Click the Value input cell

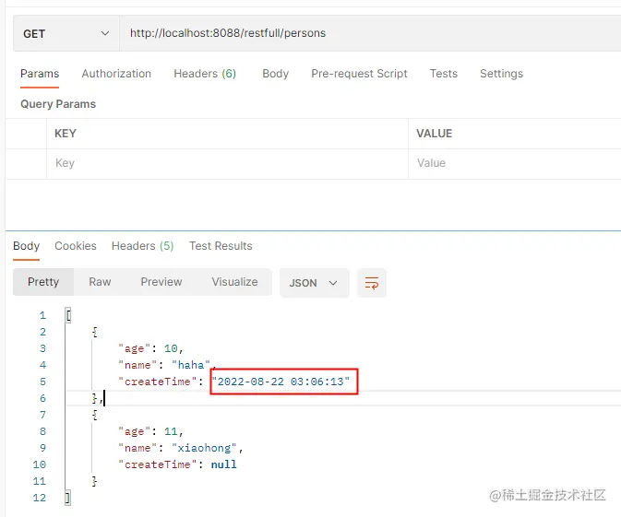click(515, 163)
